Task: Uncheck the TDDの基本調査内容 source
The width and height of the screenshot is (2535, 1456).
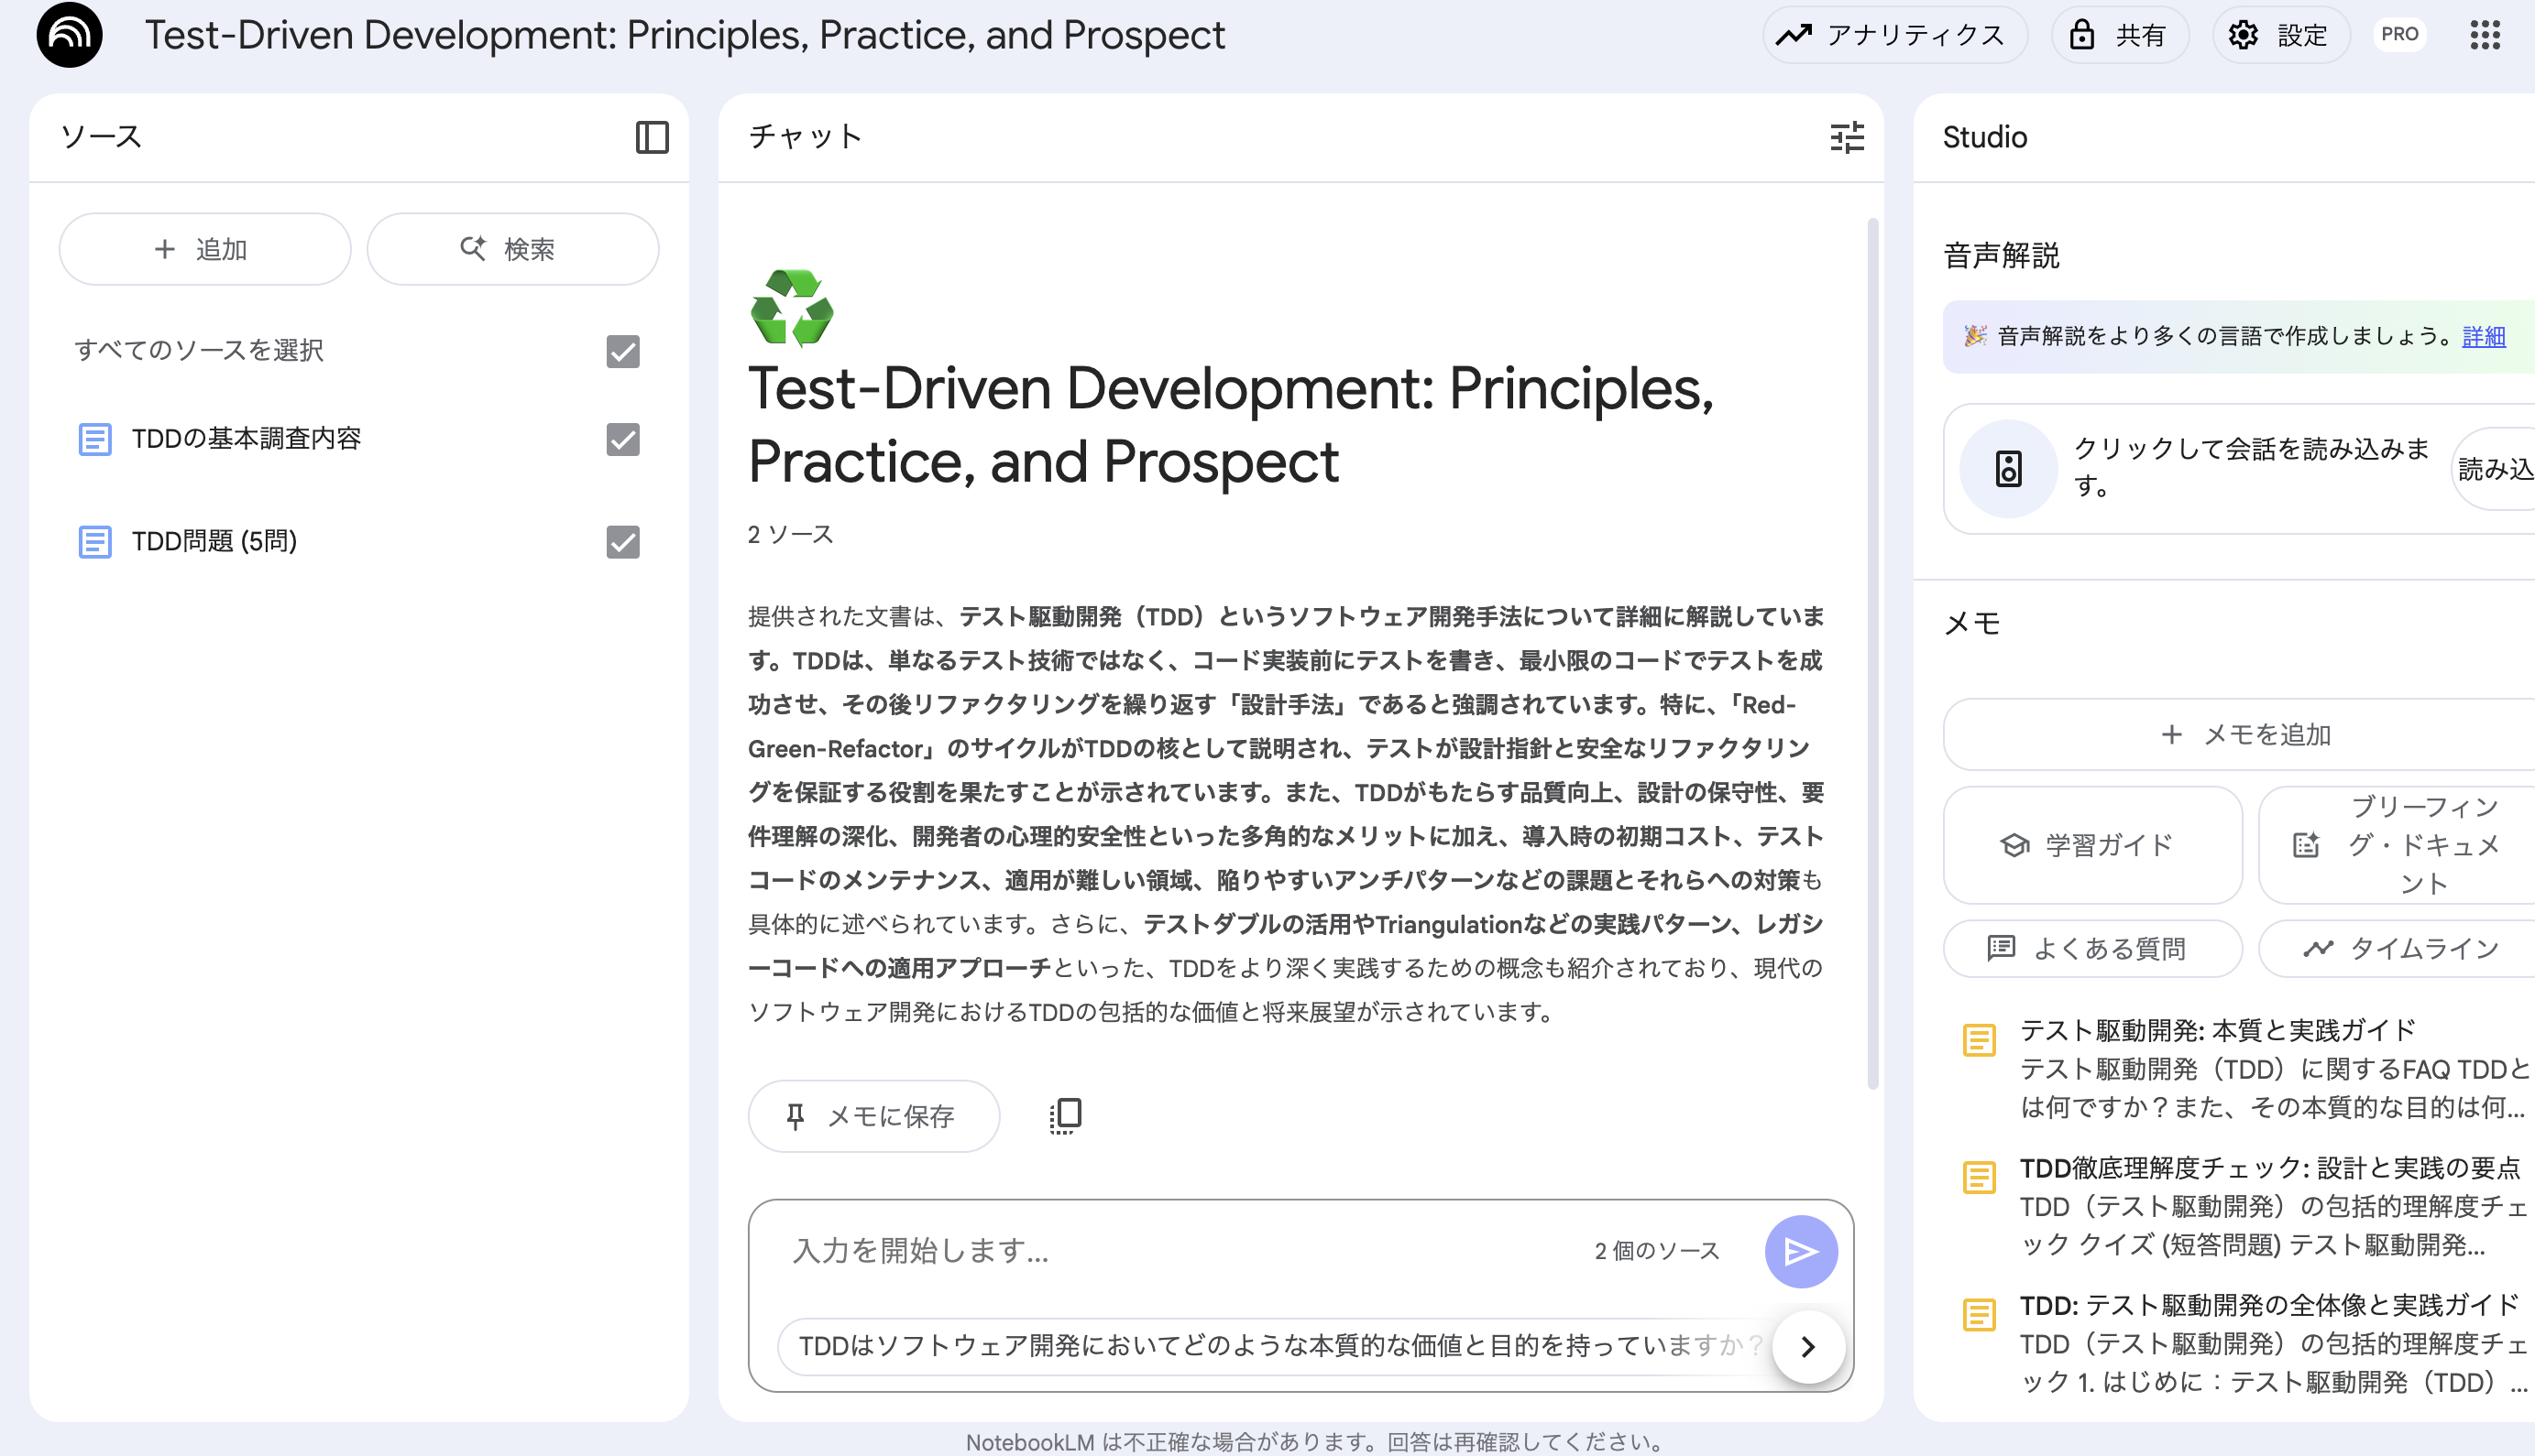Action: coord(622,439)
